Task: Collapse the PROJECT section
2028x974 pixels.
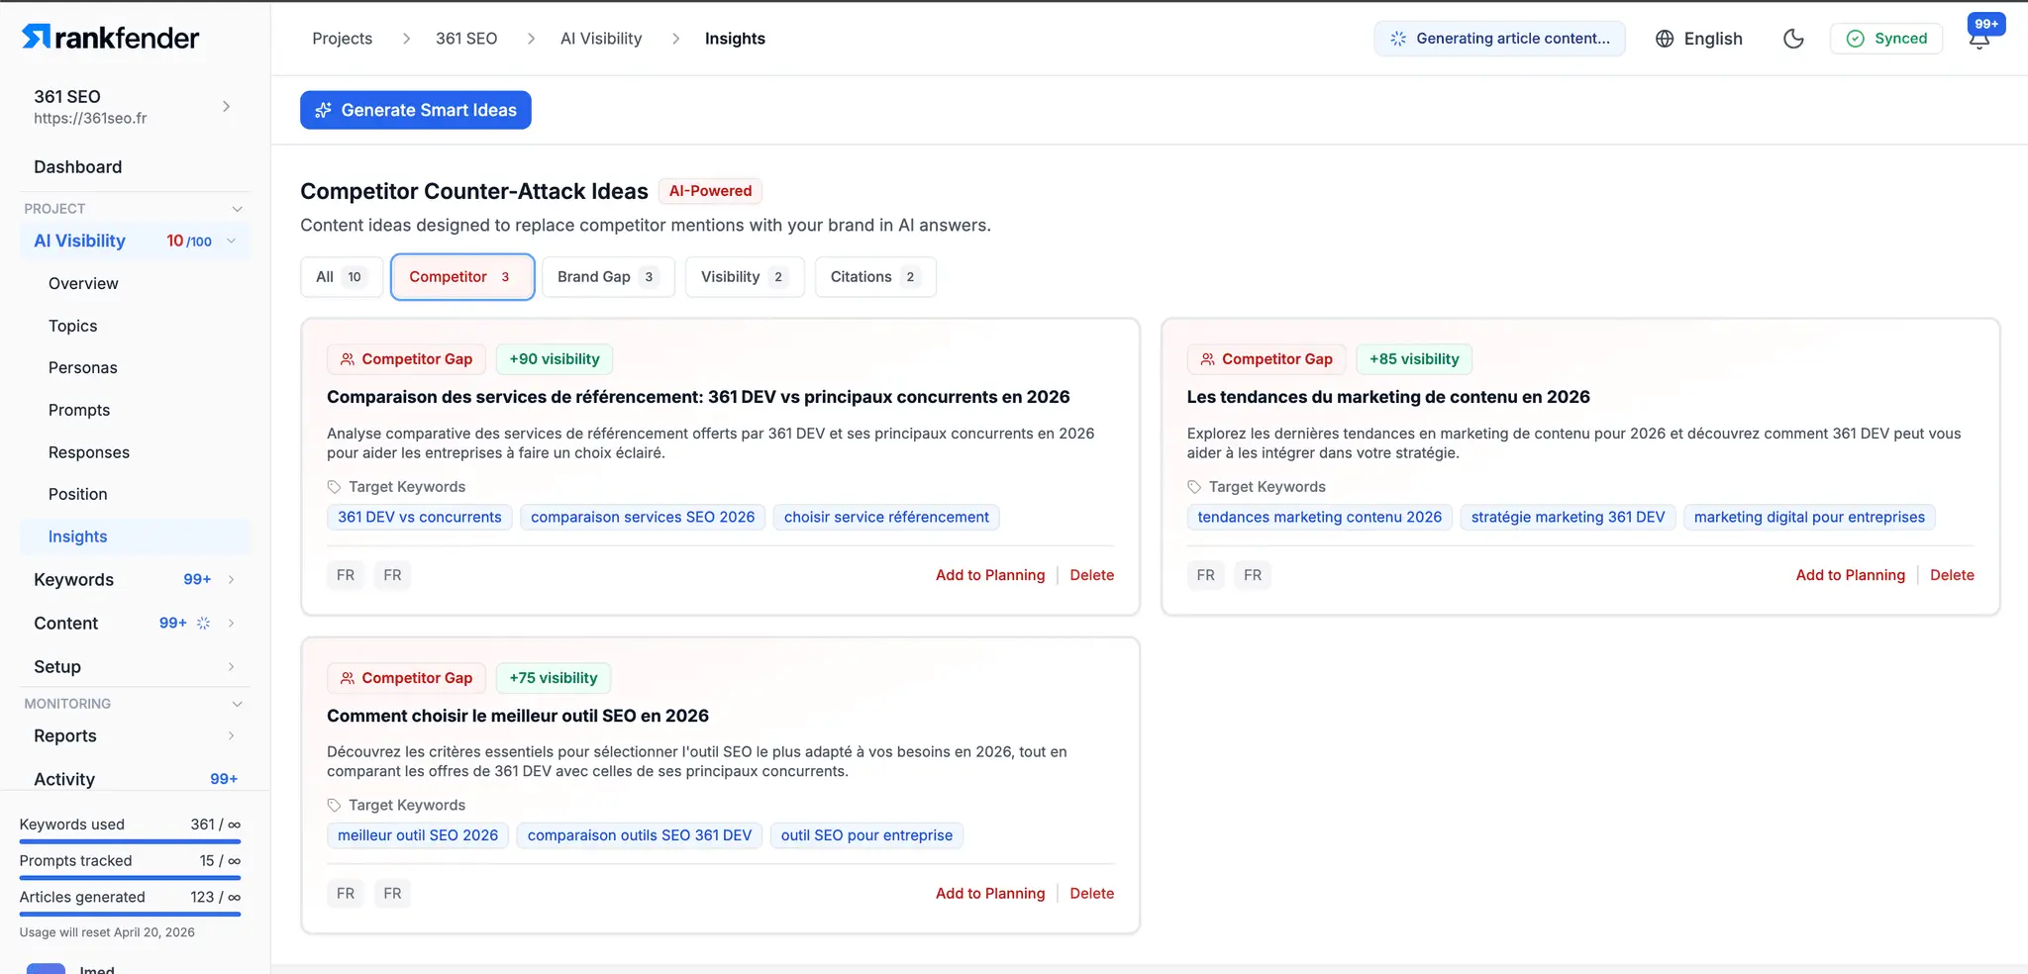Action: pyautogui.click(x=237, y=209)
